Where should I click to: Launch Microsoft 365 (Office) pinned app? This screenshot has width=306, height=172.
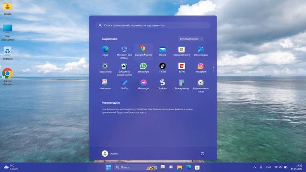click(124, 53)
